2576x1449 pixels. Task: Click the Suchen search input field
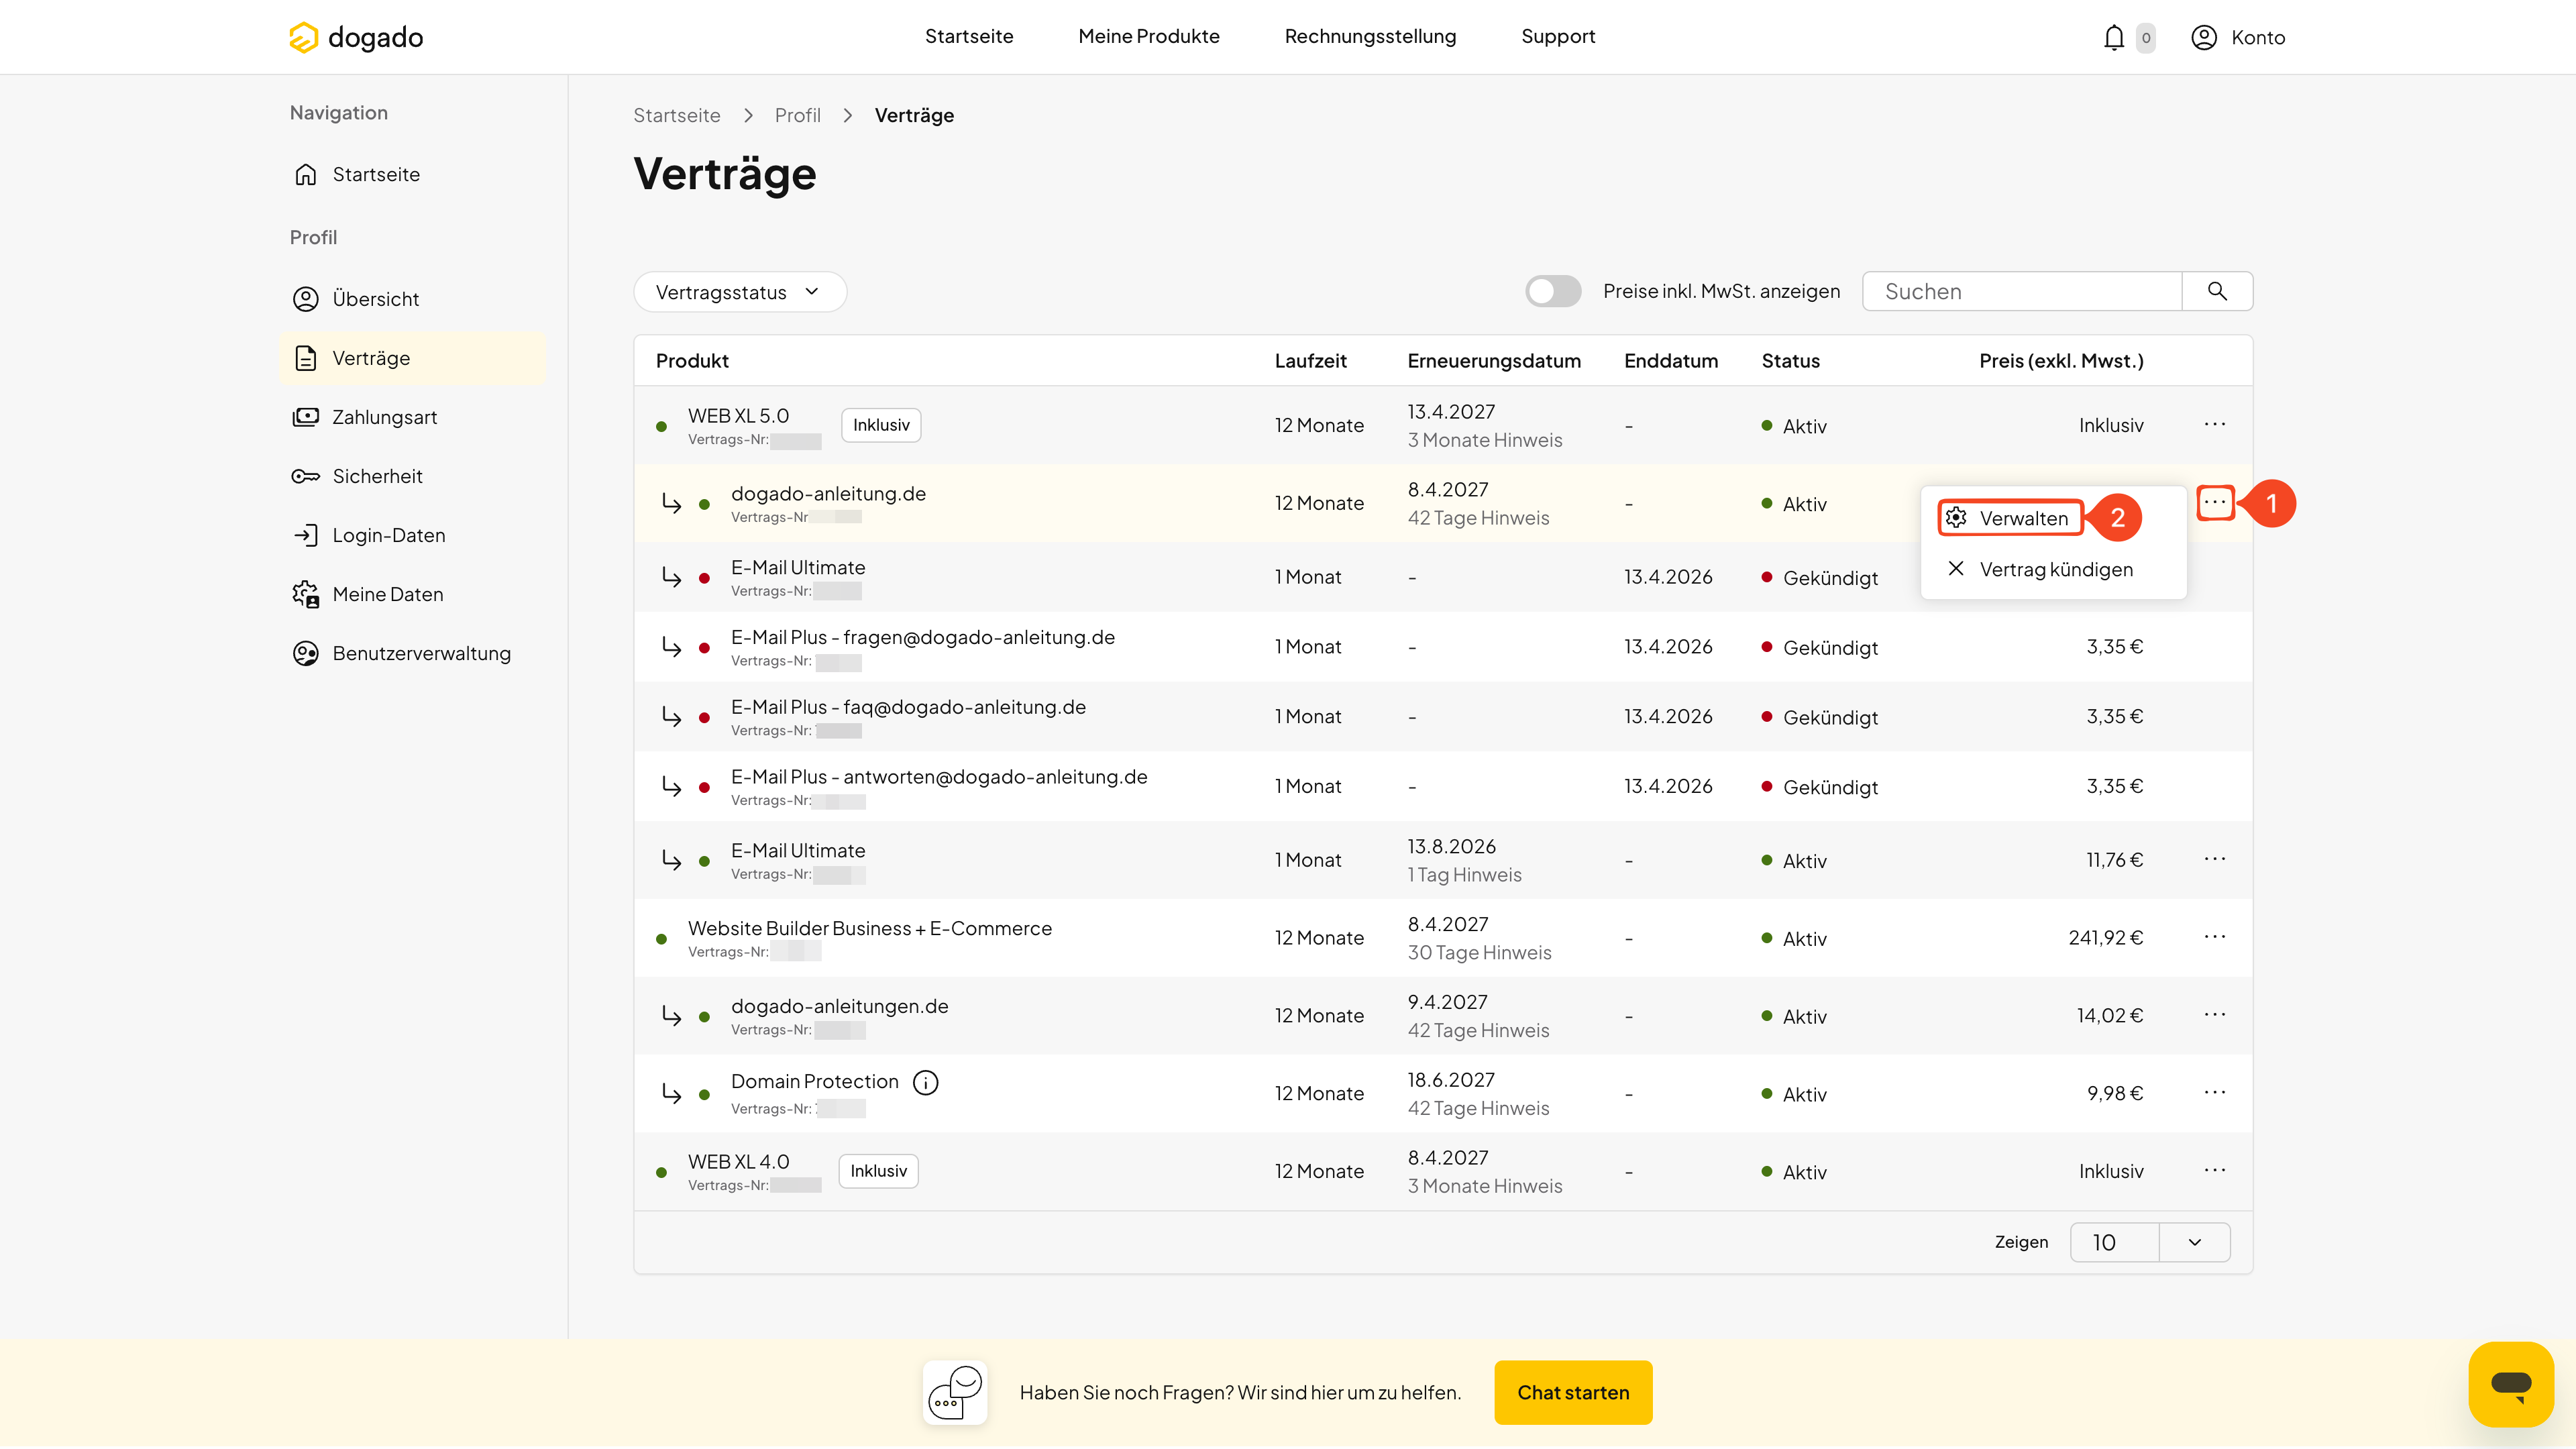tap(2022, 291)
